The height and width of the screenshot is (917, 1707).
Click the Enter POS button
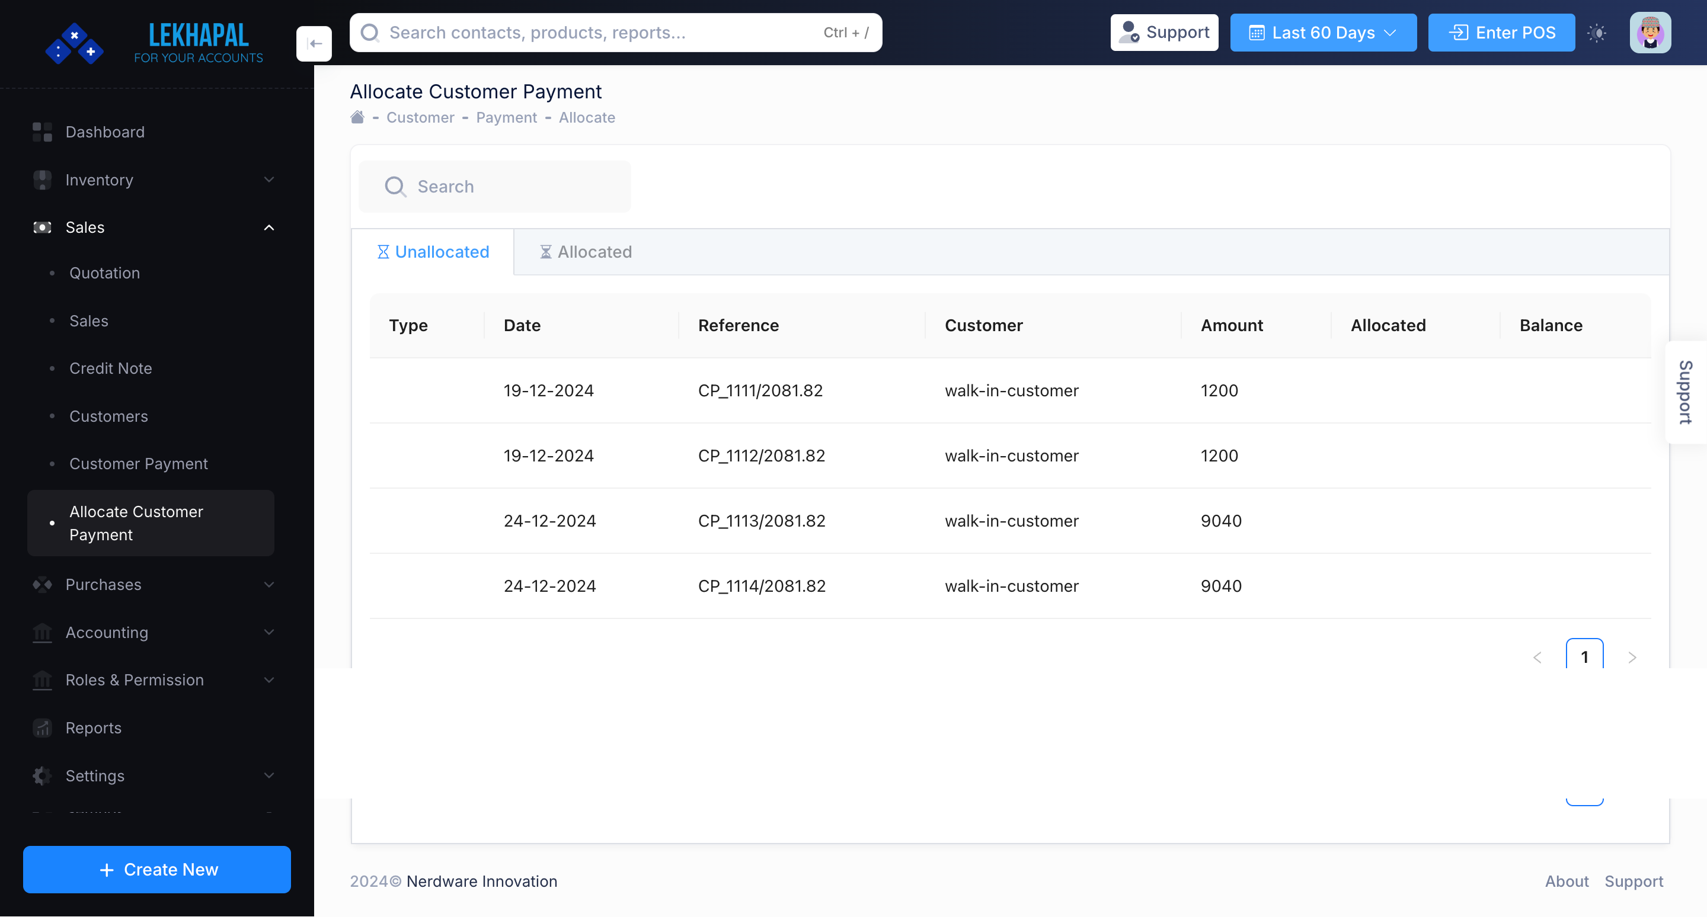point(1500,32)
